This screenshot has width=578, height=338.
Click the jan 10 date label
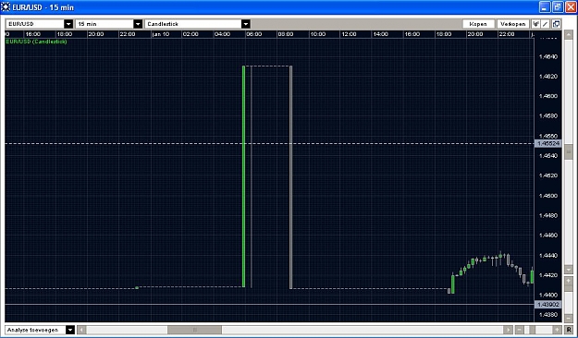160,34
